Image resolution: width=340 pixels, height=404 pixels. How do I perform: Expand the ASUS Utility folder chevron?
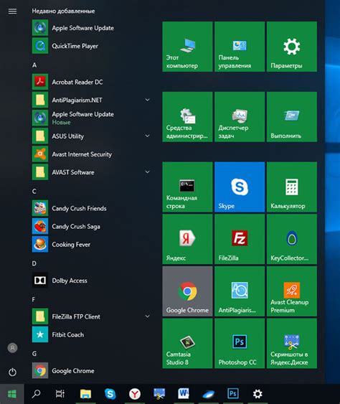pos(147,136)
